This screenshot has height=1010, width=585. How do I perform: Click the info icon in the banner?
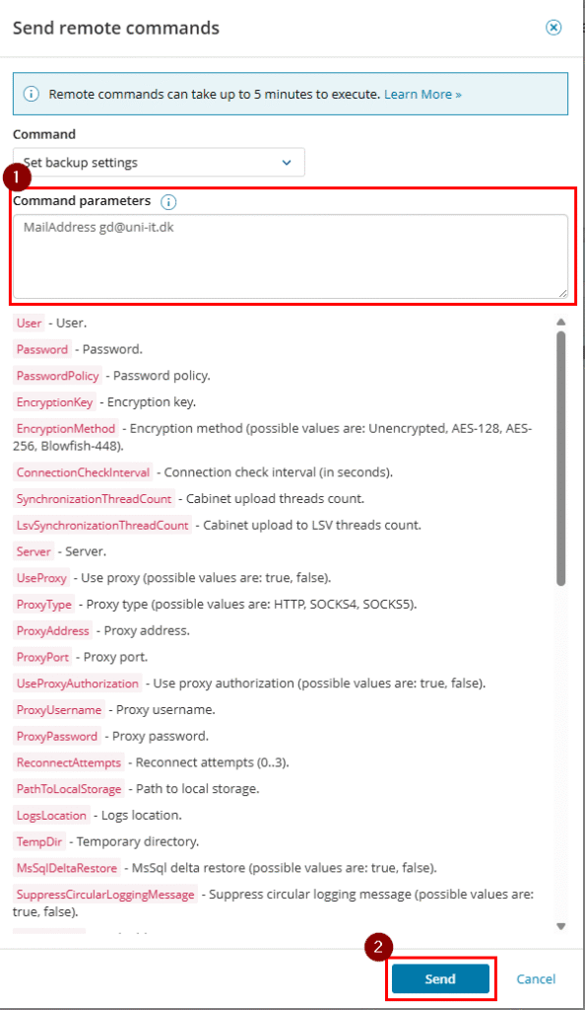(31, 94)
